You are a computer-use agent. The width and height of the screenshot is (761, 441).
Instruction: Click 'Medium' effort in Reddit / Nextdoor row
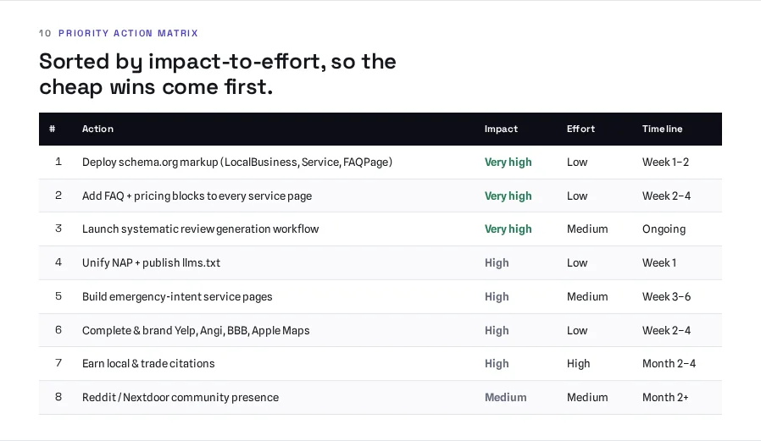[x=587, y=397]
